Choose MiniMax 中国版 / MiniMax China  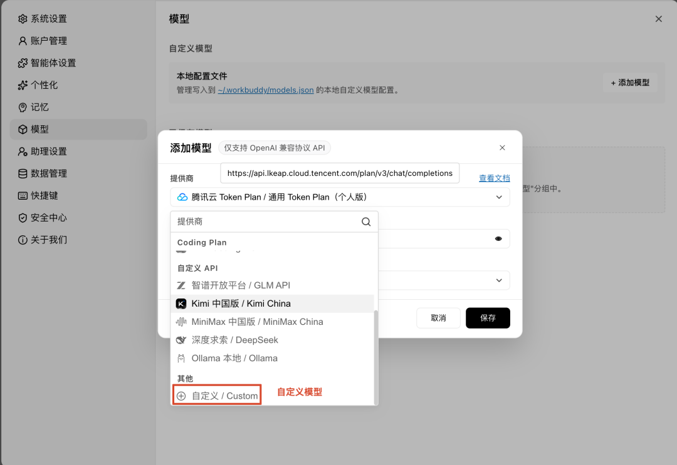pyautogui.click(x=273, y=322)
